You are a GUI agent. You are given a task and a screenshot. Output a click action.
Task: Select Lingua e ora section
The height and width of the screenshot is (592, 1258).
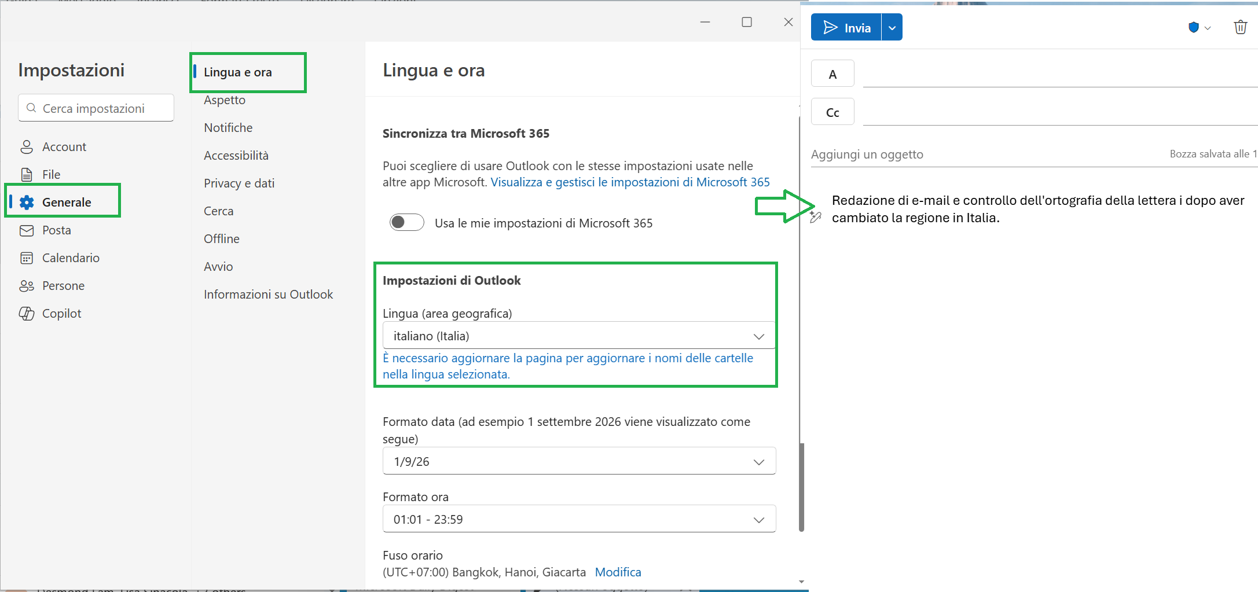pos(238,72)
